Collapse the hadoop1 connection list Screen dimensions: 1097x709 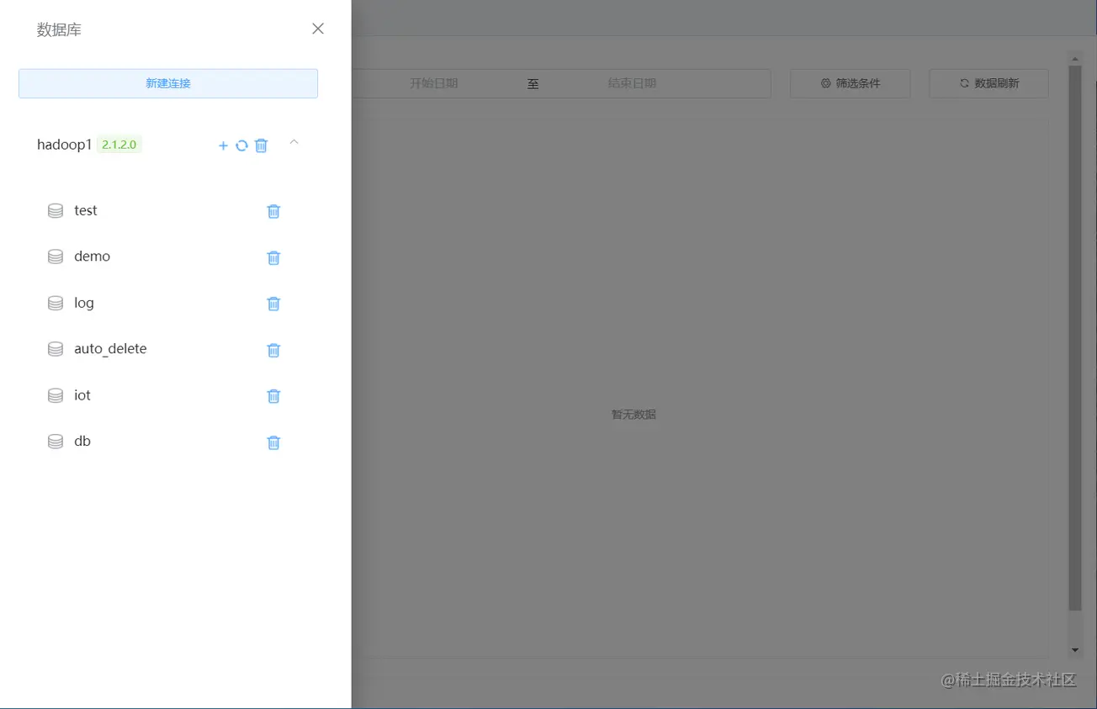(294, 142)
